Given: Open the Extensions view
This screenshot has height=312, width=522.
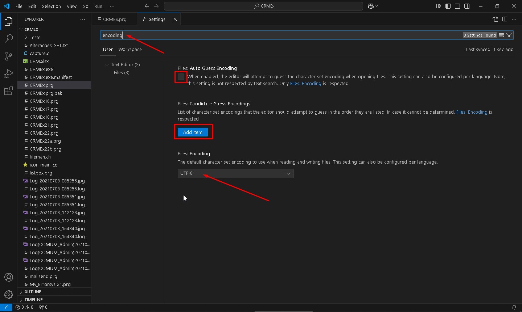Looking at the screenshot, I should [9, 91].
